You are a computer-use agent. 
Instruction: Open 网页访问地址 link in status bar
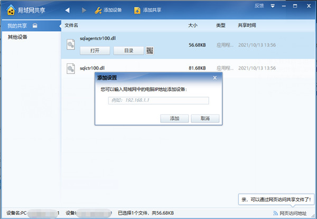tap(293, 213)
